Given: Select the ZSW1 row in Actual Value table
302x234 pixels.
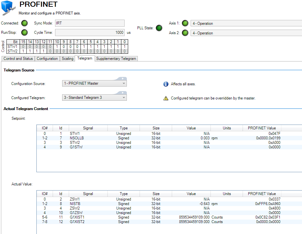Looking at the screenshot, I should point(169,199).
